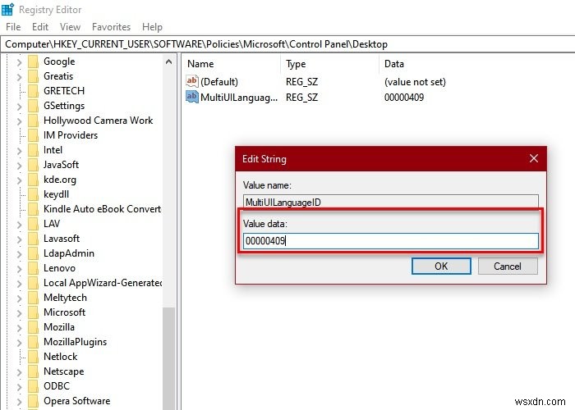The image size is (575, 410).
Task: Click the Value name field
Action: coord(391,202)
